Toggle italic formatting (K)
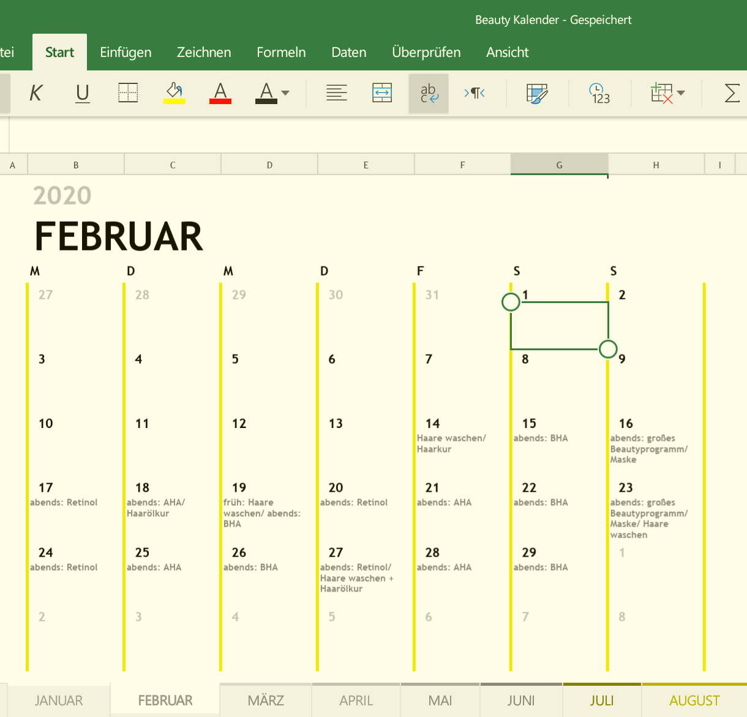This screenshot has height=717, width=747. click(x=36, y=94)
